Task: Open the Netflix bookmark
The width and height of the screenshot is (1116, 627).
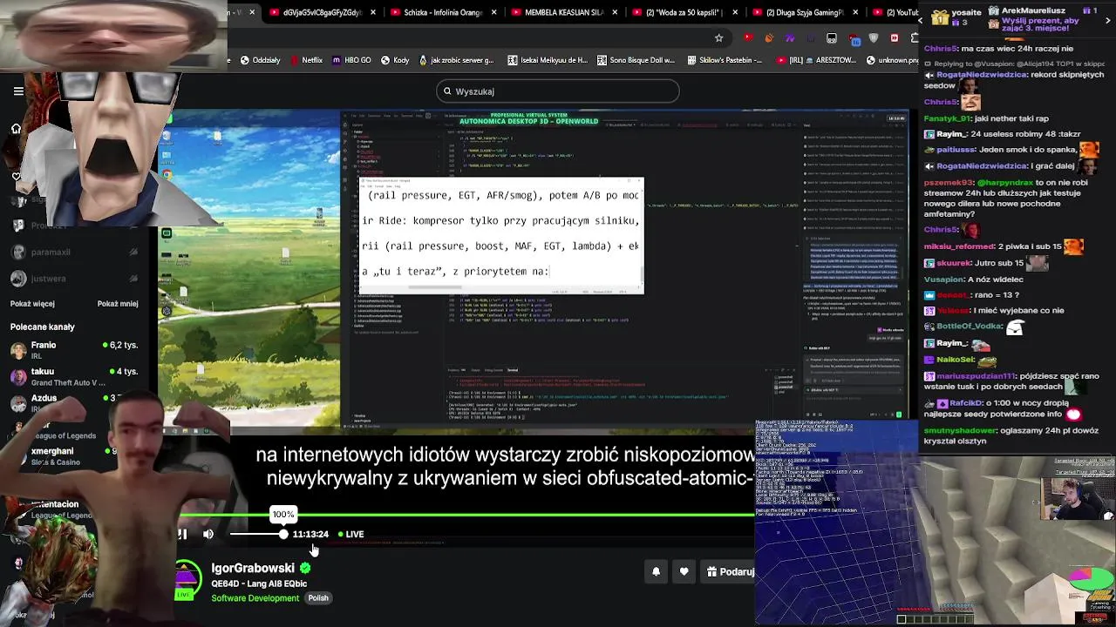Action: (305, 60)
